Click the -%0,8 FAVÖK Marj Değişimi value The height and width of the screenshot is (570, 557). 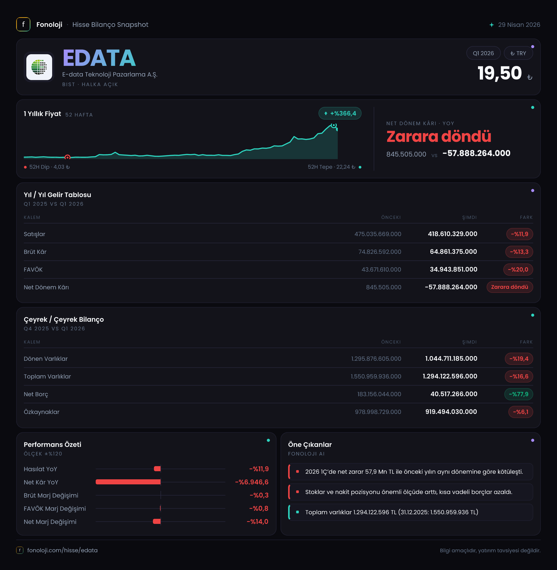click(258, 508)
